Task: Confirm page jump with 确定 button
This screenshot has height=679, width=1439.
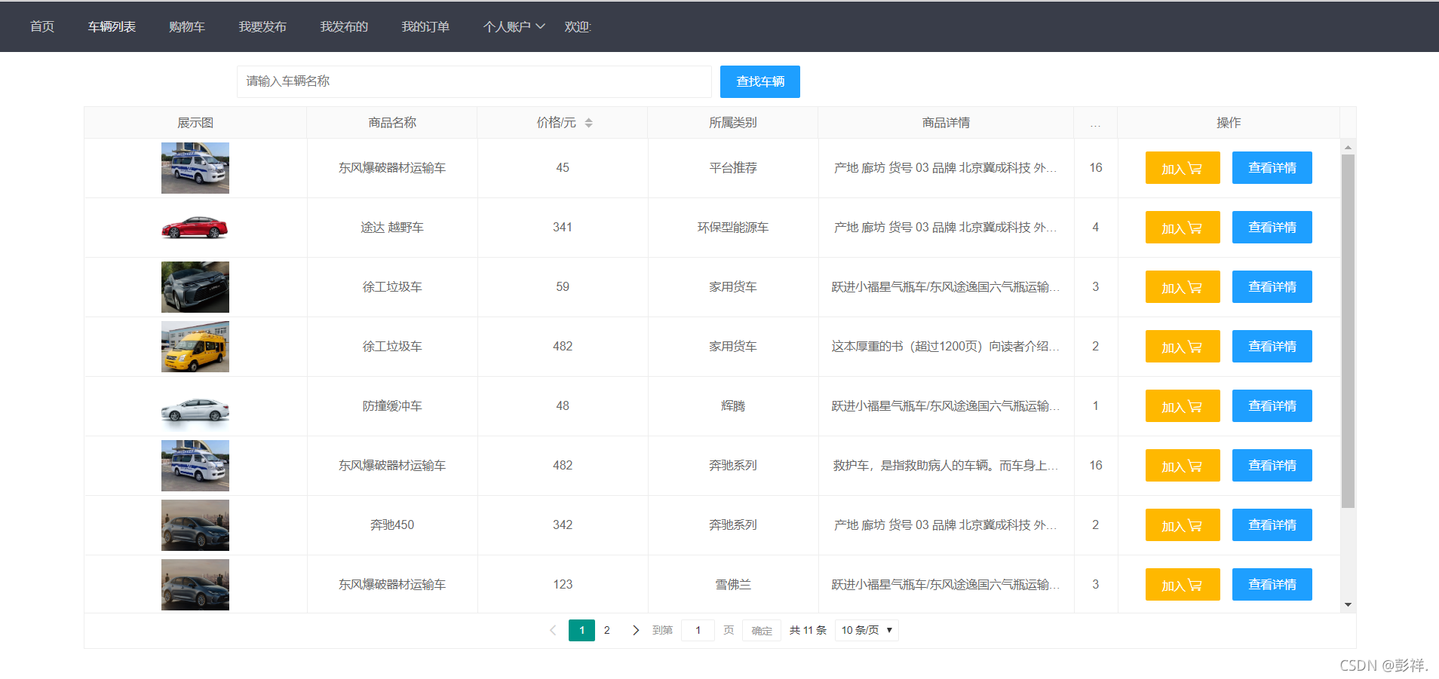Action: (x=762, y=631)
